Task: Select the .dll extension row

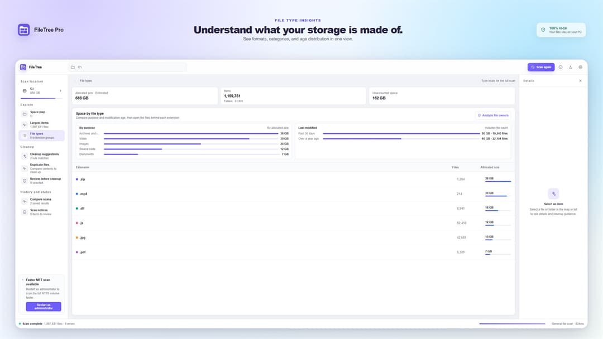Action: [x=294, y=209]
